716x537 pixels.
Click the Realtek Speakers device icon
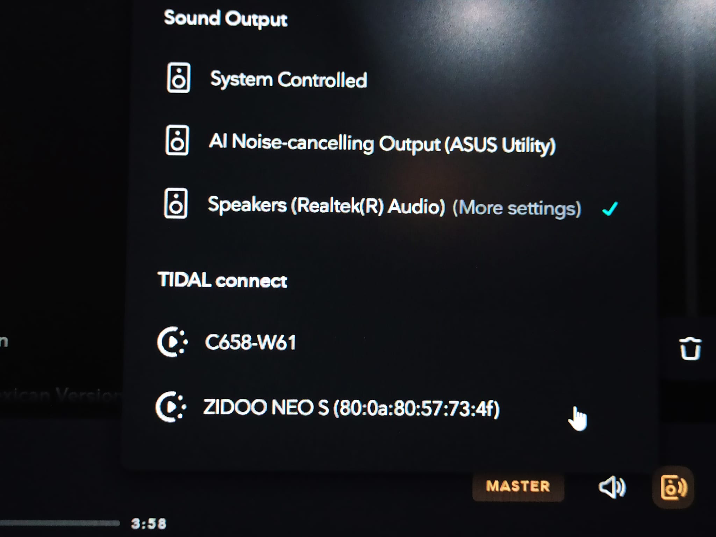pyautogui.click(x=176, y=204)
